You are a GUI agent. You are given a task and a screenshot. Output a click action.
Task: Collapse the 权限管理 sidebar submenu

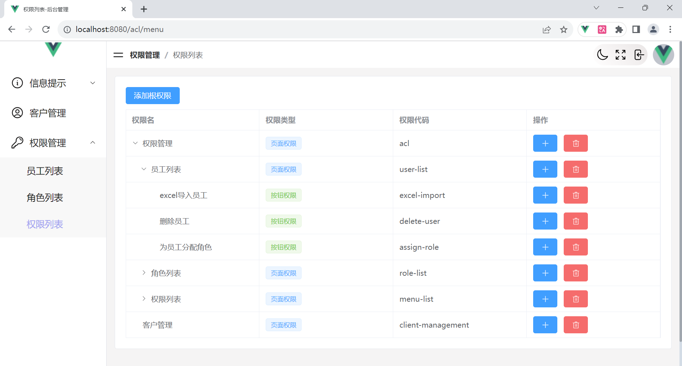(53, 143)
